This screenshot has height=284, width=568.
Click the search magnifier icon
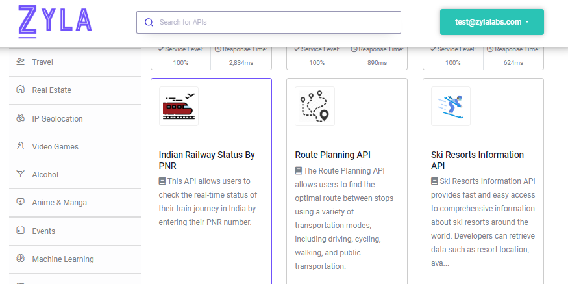pyautogui.click(x=149, y=23)
